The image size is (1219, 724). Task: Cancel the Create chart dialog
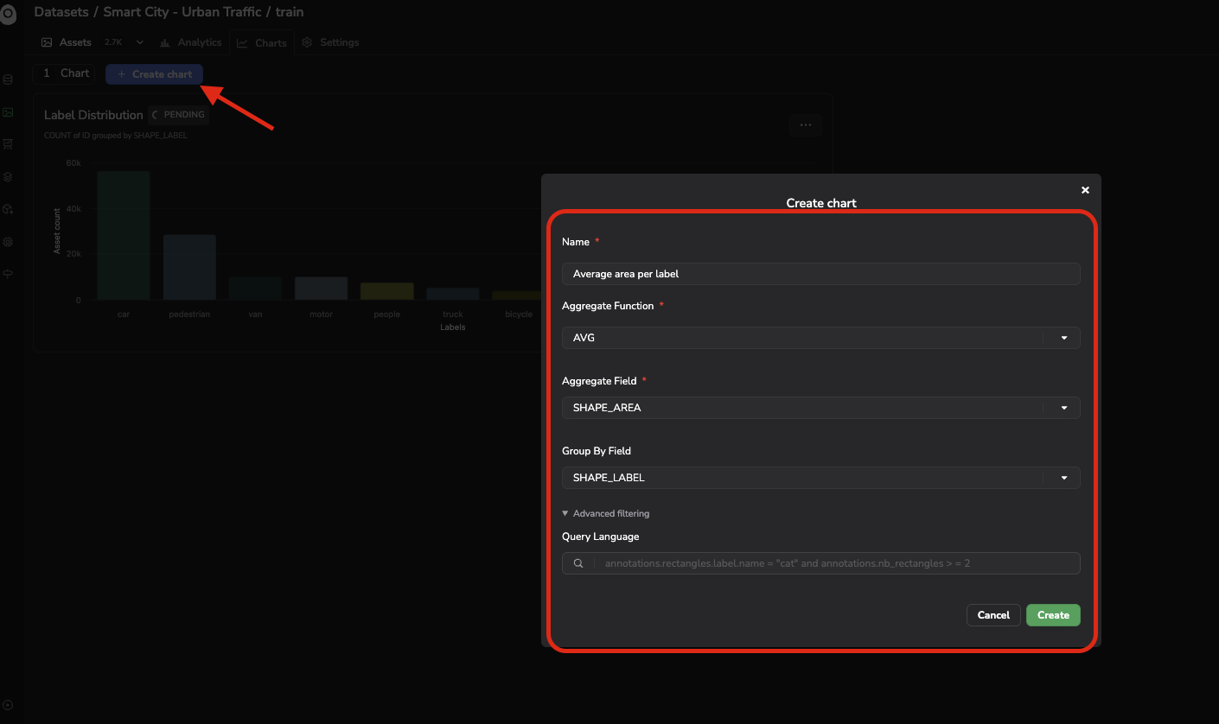(x=993, y=615)
